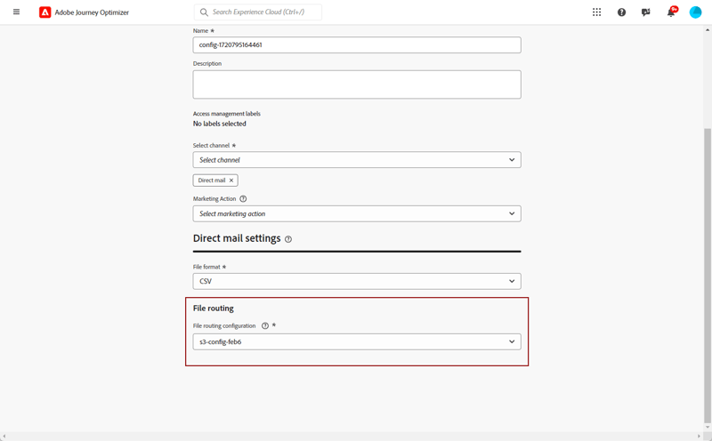Open the hamburger navigation menu
This screenshot has height=441, width=712.
(16, 12)
